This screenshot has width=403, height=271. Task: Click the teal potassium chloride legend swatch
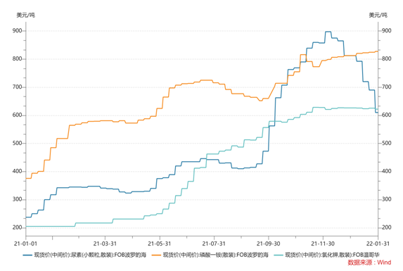point(279,255)
